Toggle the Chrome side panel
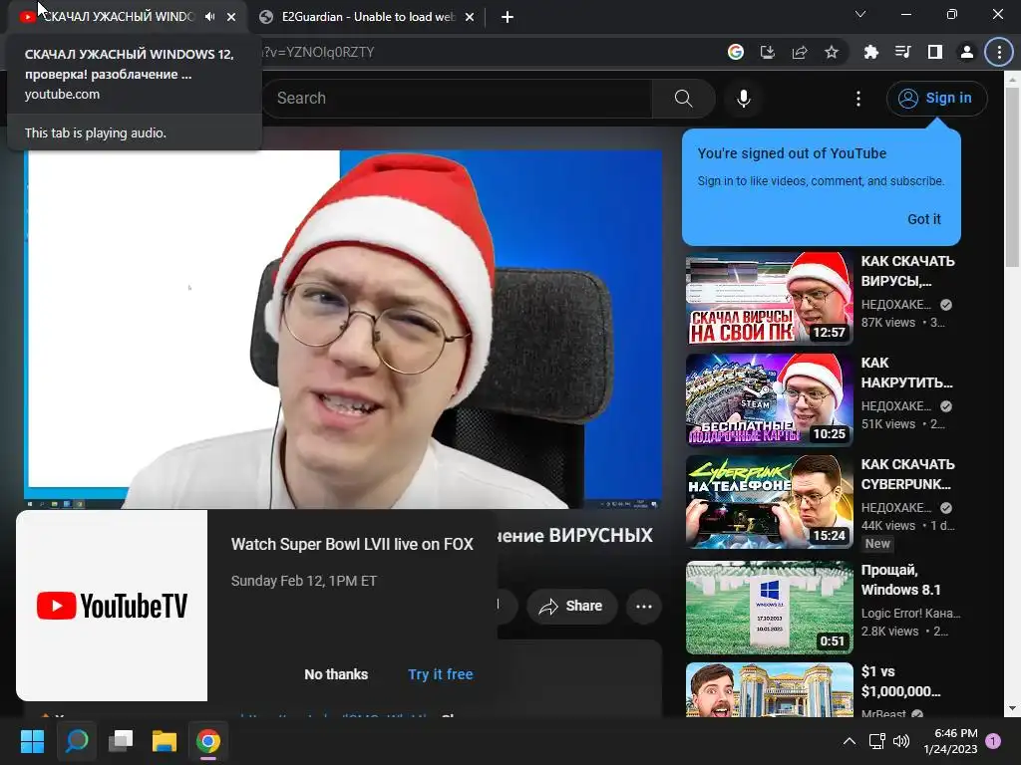1021x765 pixels. click(935, 52)
